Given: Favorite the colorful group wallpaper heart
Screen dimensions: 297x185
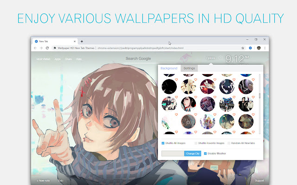Looking at the screenshot, I should (215, 114).
